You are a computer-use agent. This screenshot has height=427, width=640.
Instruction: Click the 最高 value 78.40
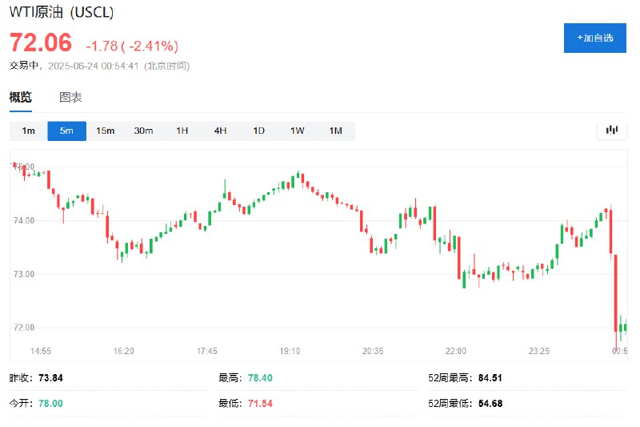coord(260,378)
